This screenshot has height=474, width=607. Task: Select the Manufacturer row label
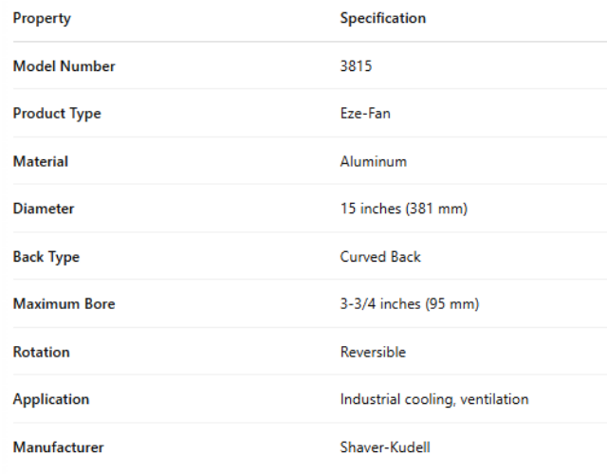pyautogui.click(x=58, y=447)
